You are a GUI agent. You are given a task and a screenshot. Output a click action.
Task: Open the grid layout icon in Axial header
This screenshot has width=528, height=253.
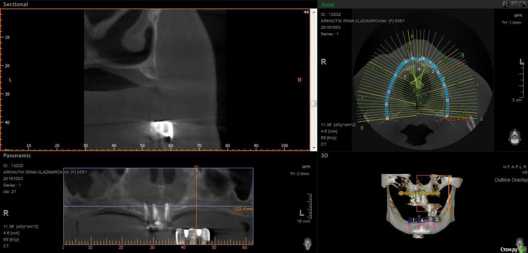[514, 4]
